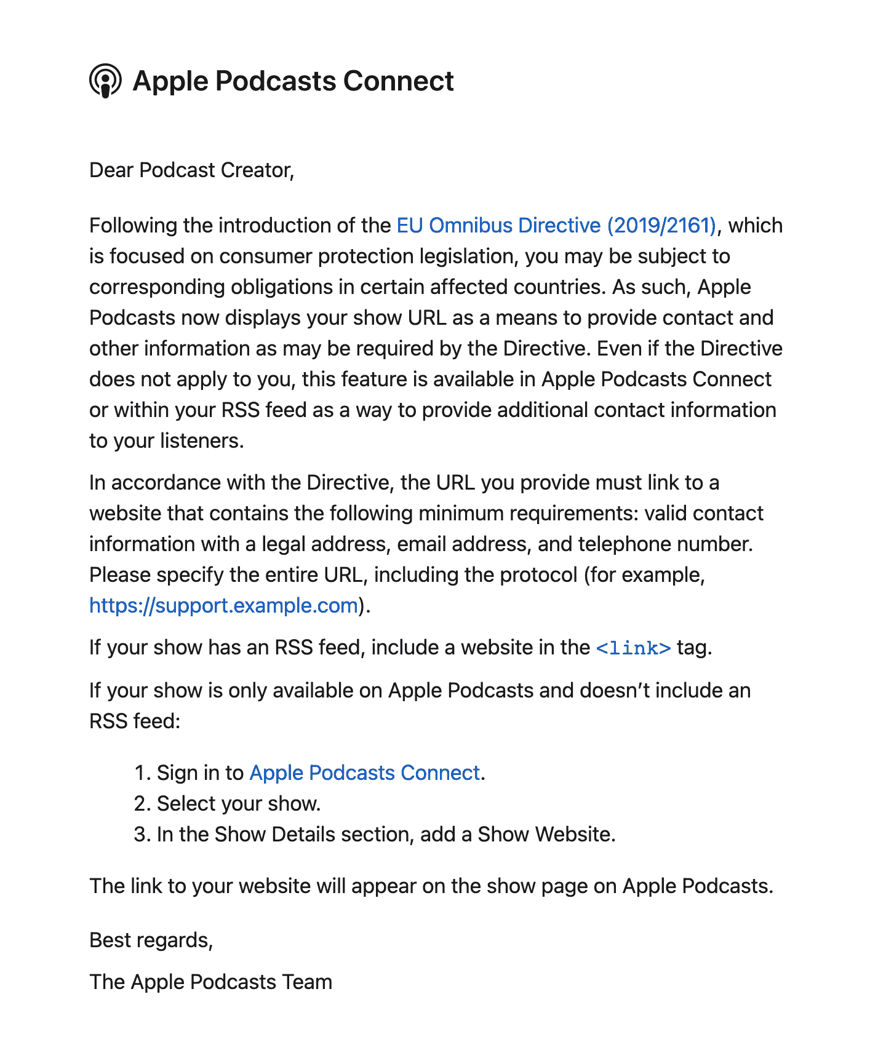Click the line starting 'The link to your website'

(x=431, y=886)
